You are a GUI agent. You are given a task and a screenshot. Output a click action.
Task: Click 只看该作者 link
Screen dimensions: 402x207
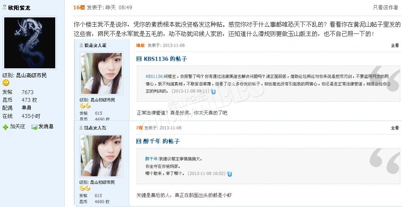click(385, 7)
